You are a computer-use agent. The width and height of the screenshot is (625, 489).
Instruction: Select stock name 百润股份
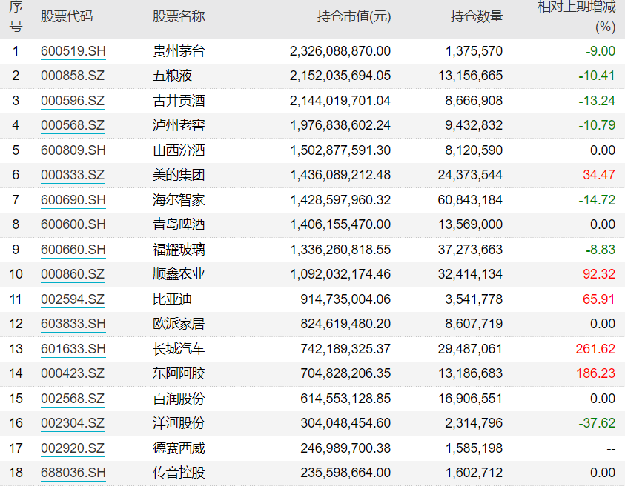[179, 399]
